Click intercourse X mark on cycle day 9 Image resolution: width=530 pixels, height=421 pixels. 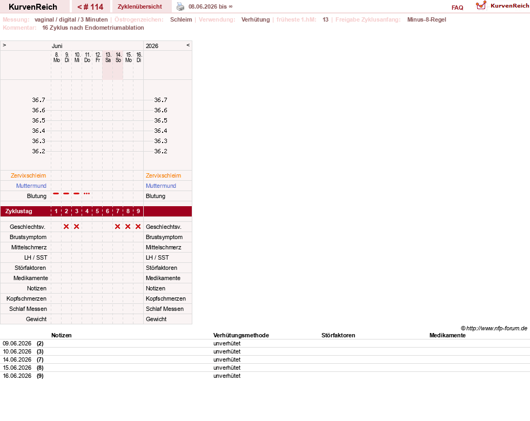click(138, 227)
